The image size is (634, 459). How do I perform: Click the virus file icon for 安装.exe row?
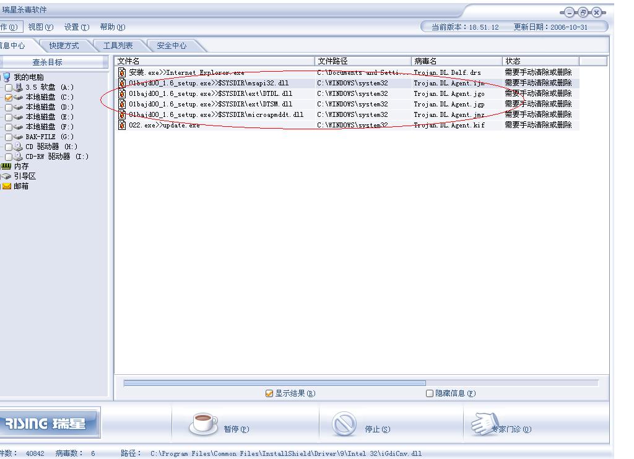click(x=122, y=72)
